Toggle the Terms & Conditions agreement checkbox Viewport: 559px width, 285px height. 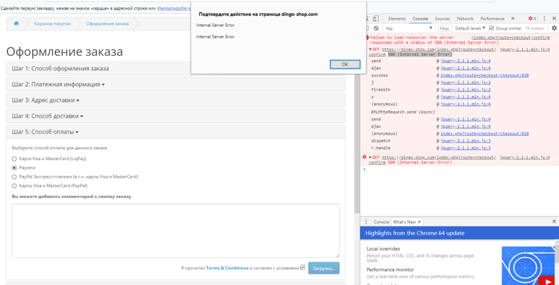pyautogui.click(x=302, y=267)
